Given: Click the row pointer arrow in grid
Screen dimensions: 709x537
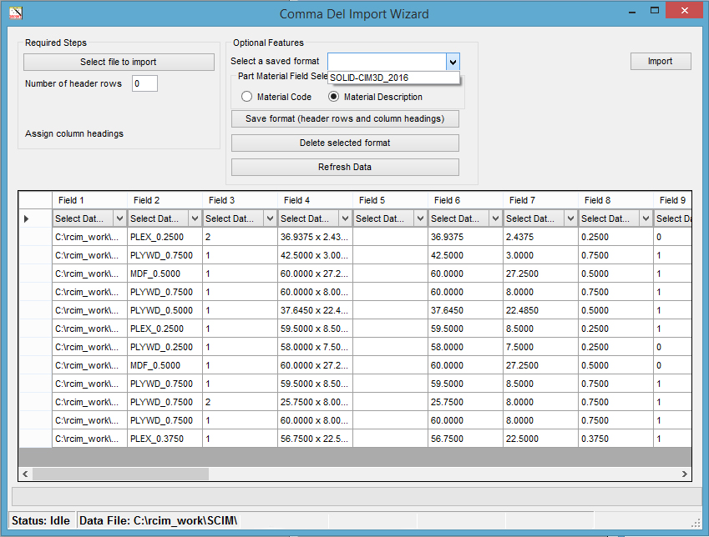Looking at the screenshot, I should click(x=27, y=218).
